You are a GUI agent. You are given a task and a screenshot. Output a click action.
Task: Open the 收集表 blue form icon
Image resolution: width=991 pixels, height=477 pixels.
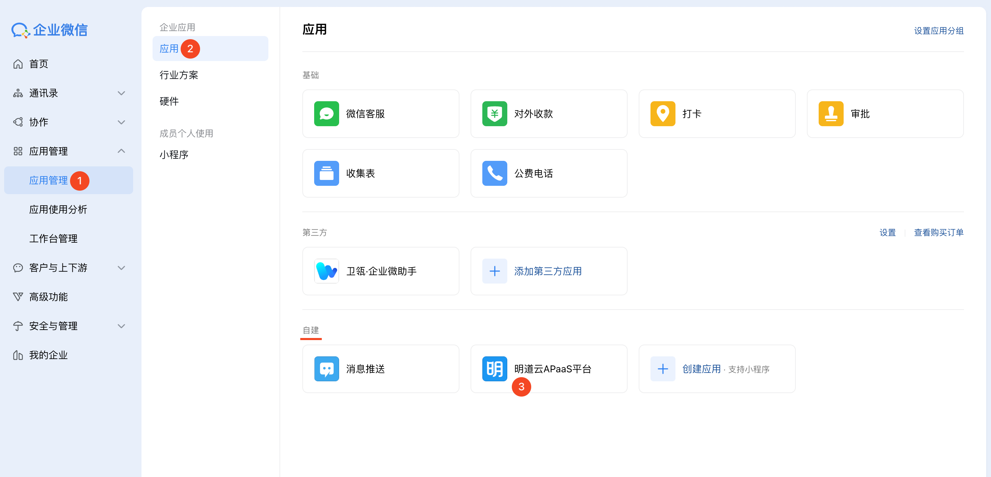tap(326, 173)
